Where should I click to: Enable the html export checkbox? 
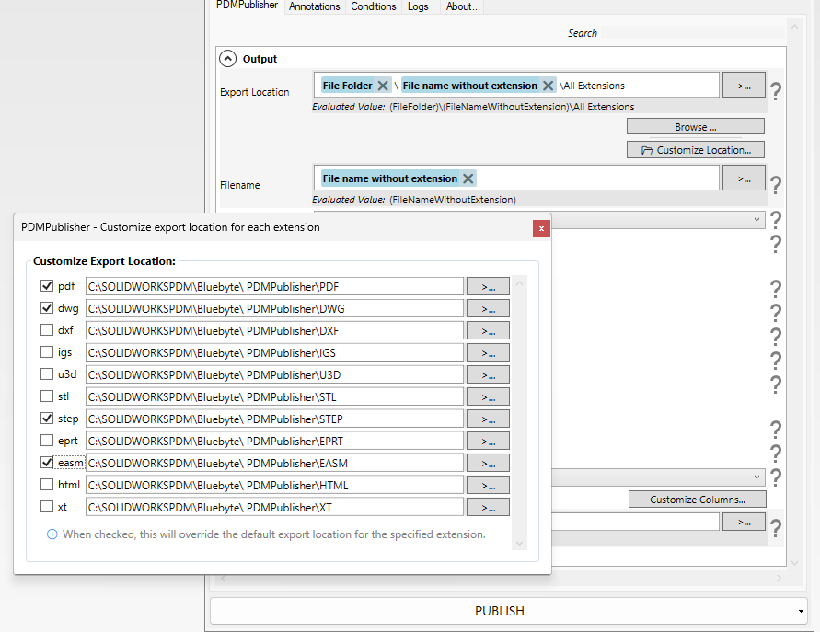click(x=46, y=484)
